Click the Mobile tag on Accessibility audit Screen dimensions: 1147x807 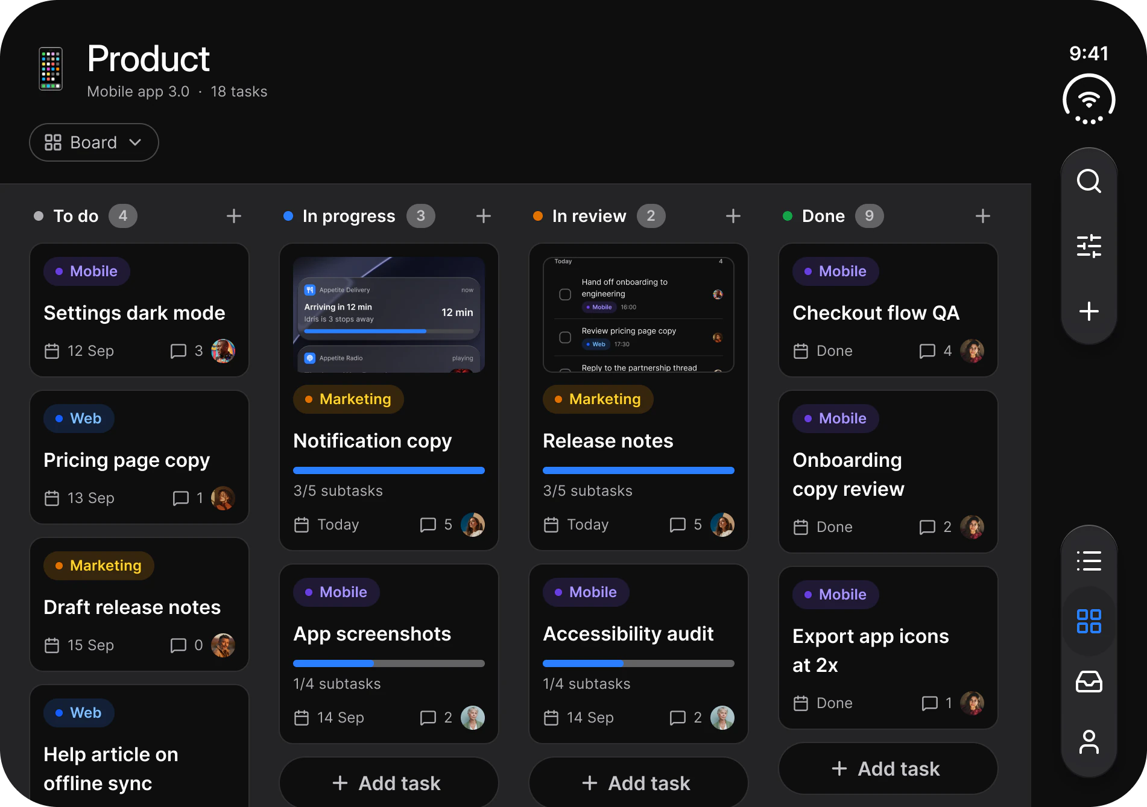tap(586, 592)
